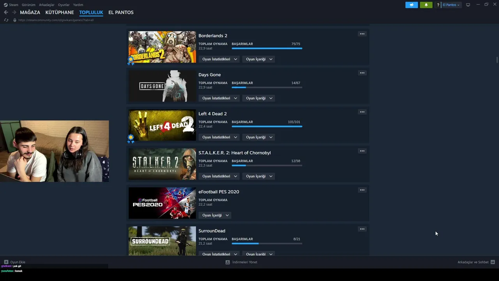Click the Left 4 Dead 2 cover thumbnail

point(162,125)
